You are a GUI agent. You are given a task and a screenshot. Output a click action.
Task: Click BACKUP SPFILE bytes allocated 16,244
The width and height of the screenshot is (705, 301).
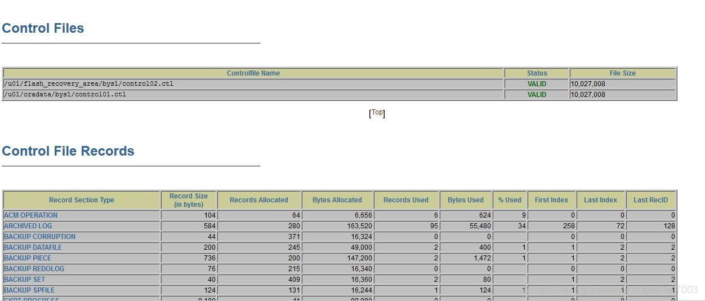coord(360,290)
